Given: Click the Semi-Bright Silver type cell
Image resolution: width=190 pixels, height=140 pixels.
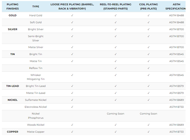Looking at the screenshot, I should coord(36,38).
